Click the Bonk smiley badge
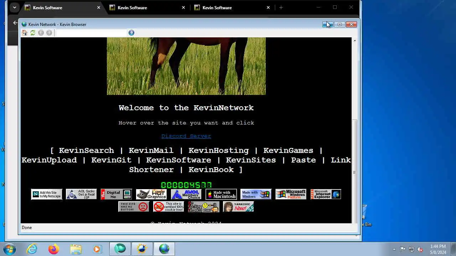Image resolution: width=456 pixels, height=256 pixels. coord(203,207)
